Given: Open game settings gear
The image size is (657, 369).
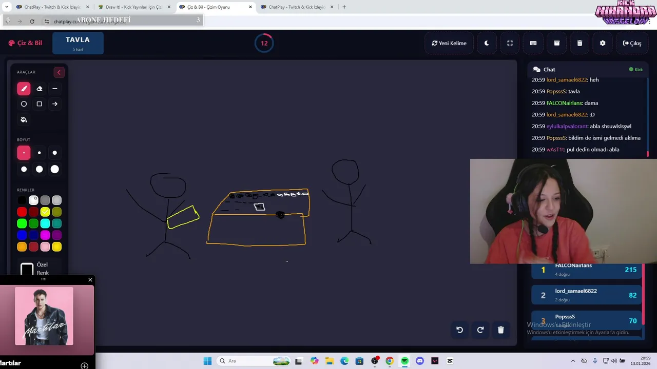Looking at the screenshot, I should click(x=603, y=43).
